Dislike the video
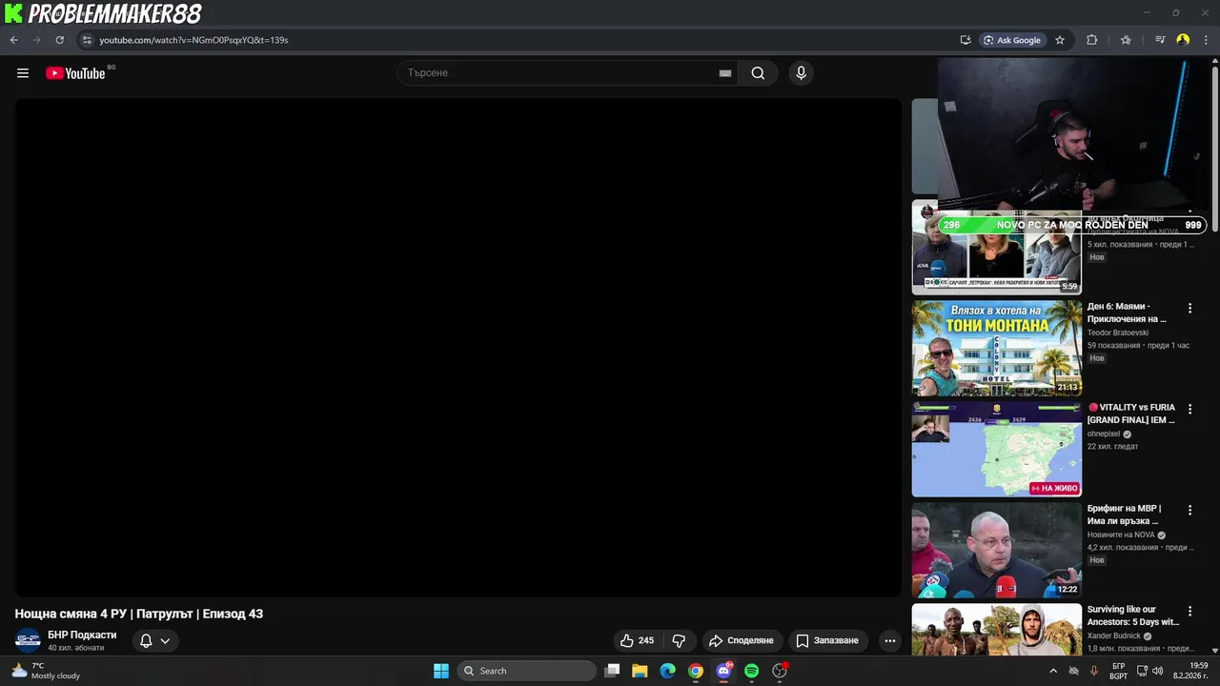This screenshot has height=686, width=1220. click(679, 640)
